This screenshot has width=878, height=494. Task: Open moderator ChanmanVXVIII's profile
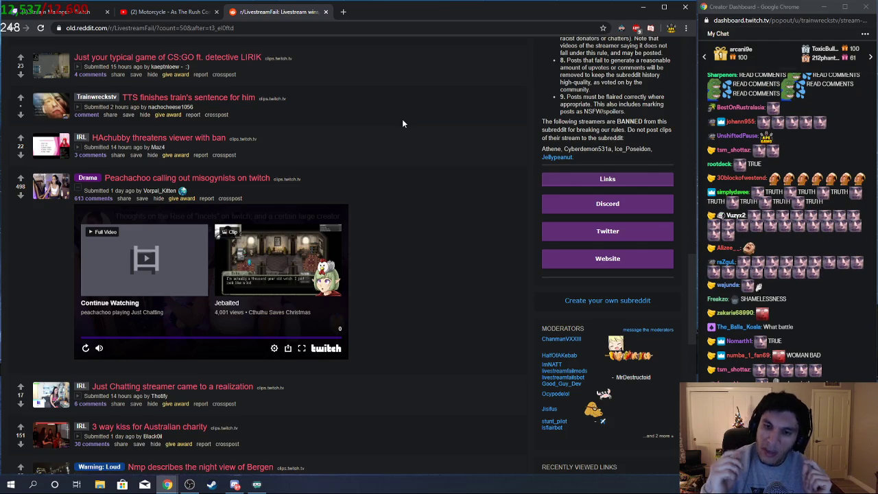561,339
